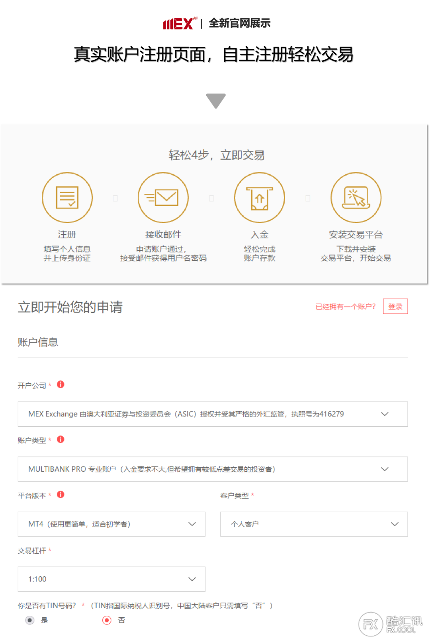Click the down triangle arrow below the headline
The width and height of the screenshot is (430, 642).
click(216, 101)
